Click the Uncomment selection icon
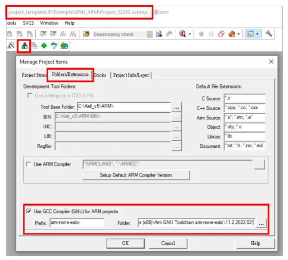This screenshot has width=288, height=260. pos(73,34)
